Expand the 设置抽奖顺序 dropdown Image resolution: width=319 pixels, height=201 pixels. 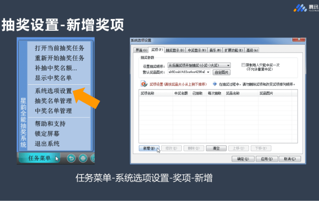pos(228,65)
